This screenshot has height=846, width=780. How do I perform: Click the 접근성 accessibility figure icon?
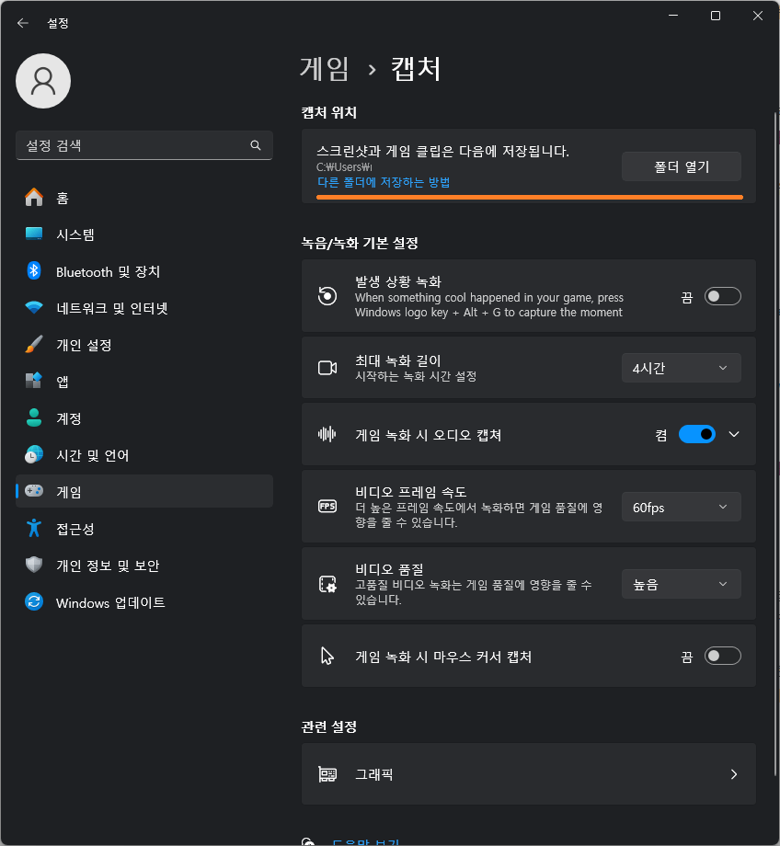coord(34,528)
